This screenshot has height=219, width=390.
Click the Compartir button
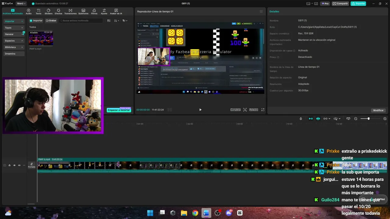tap(340, 4)
